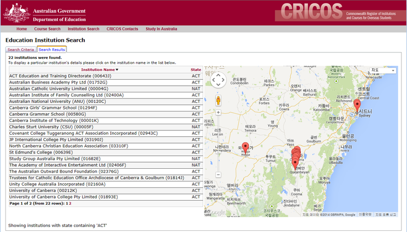The image size is (407, 232).
Task: Open Canberra Grammar School (00580G)
Action: (x=47, y=114)
